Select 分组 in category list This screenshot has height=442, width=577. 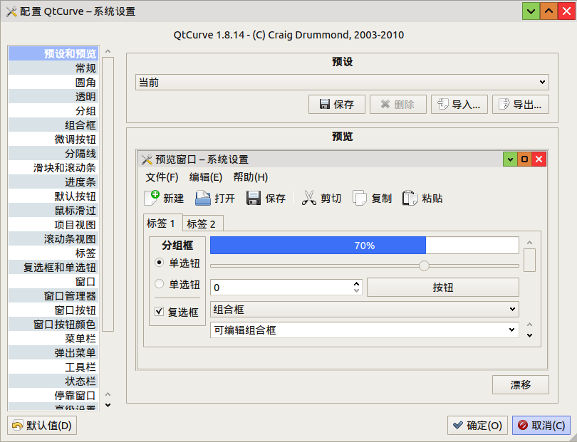(53, 111)
